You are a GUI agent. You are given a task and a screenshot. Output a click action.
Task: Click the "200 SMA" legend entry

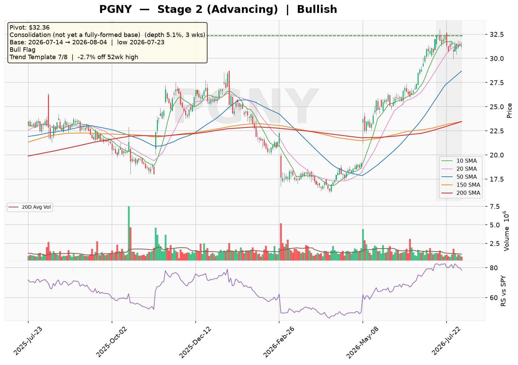461,193
